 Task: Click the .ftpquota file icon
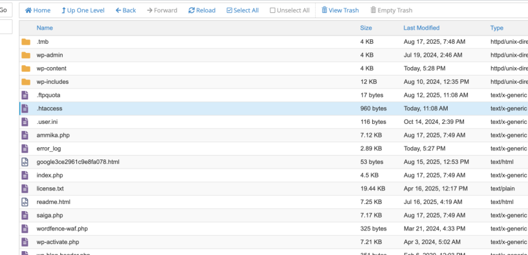point(25,95)
